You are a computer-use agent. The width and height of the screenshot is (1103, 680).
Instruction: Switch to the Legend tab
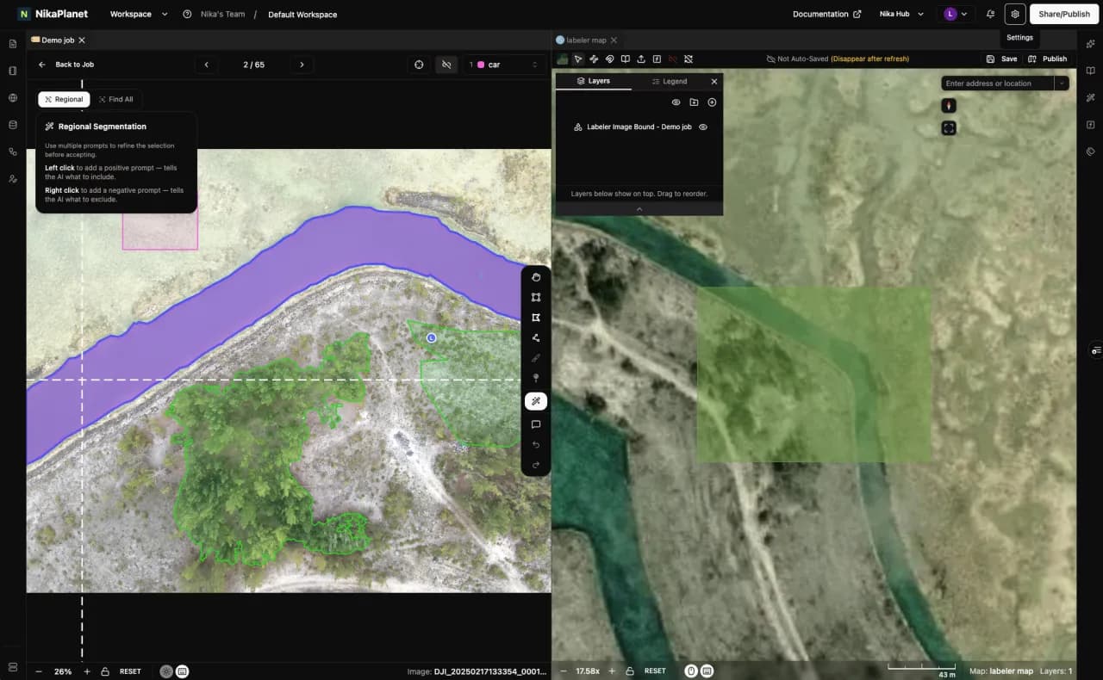[670, 81]
